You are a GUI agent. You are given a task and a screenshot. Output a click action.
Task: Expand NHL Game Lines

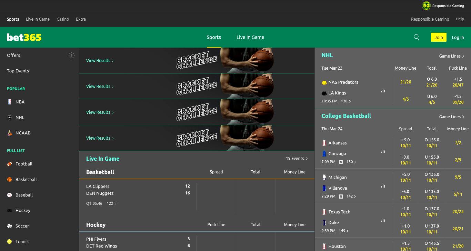452,56
